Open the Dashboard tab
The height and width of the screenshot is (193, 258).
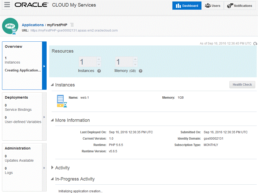click(x=187, y=6)
